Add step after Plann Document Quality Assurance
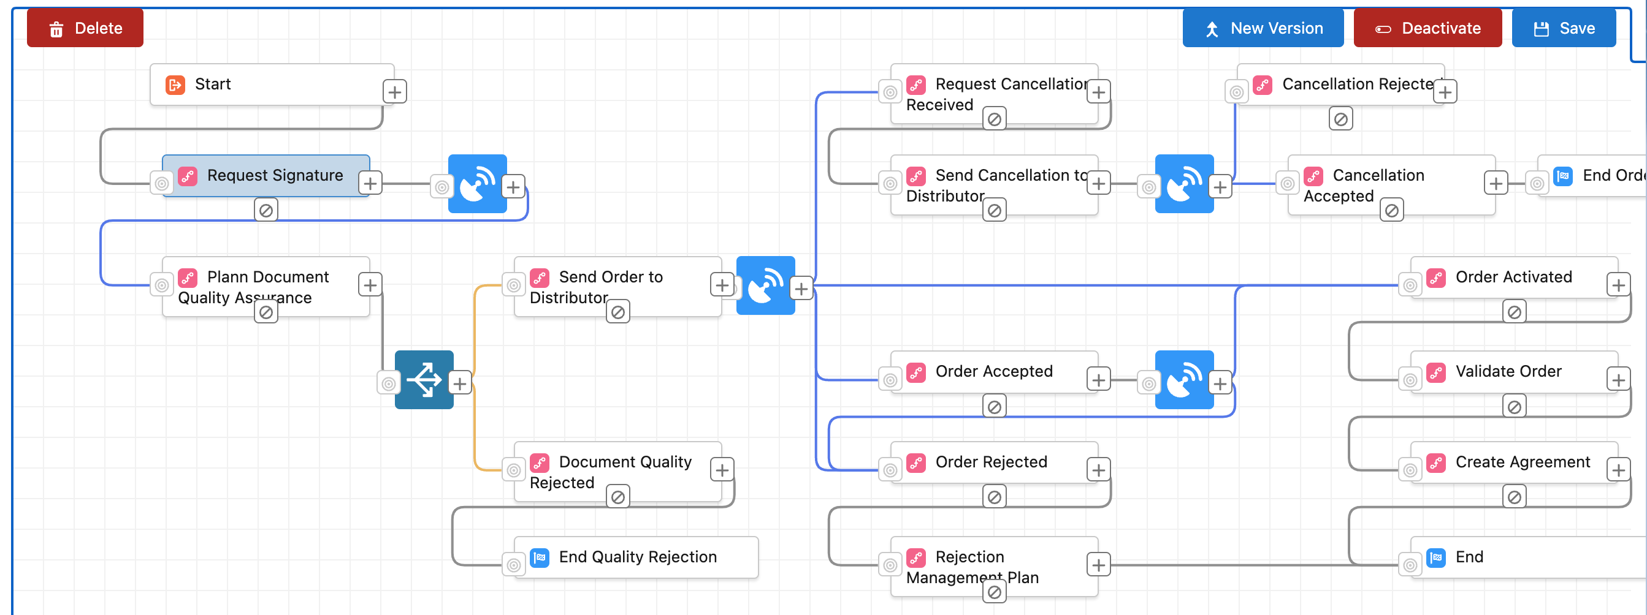1647x615 pixels. click(x=370, y=285)
